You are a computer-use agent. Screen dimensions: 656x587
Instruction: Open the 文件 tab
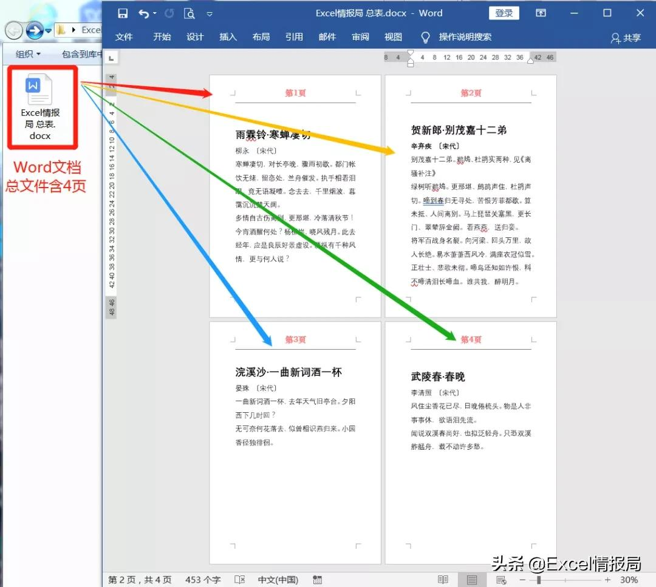click(124, 37)
